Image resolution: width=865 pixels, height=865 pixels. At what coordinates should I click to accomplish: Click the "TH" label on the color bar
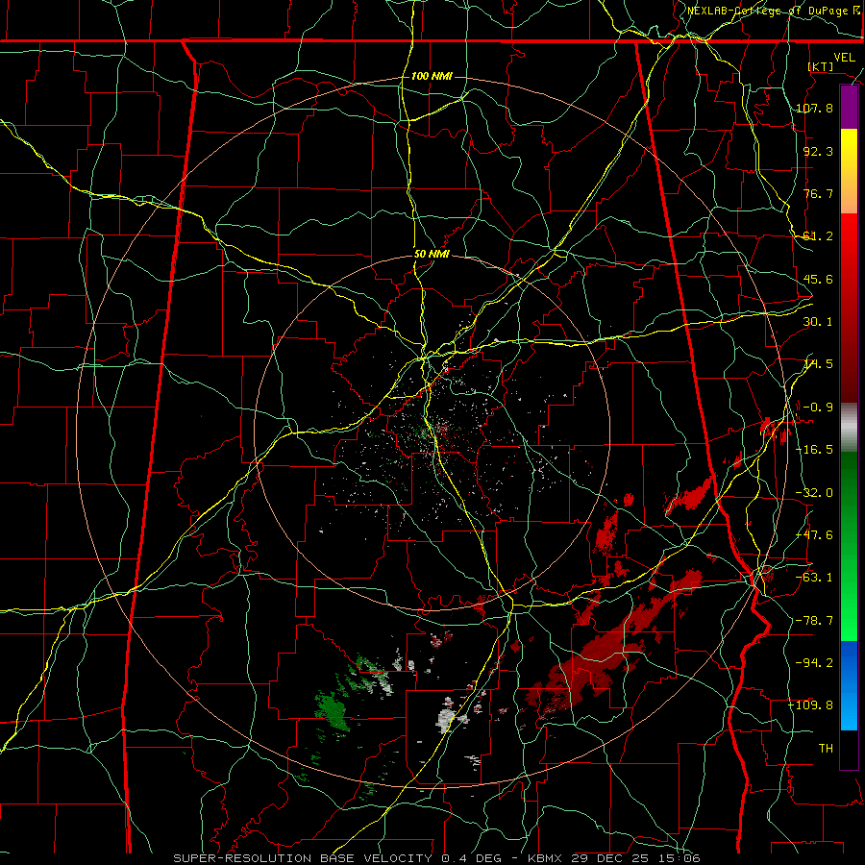click(826, 749)
